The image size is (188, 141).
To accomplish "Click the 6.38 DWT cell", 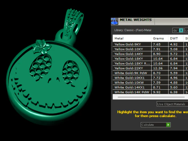I will 176,92.
